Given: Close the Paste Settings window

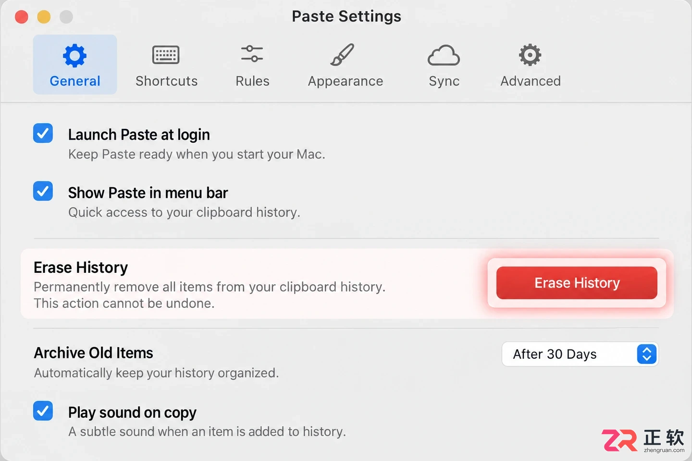Looking at the screenshot, I should tap(22, 17).
